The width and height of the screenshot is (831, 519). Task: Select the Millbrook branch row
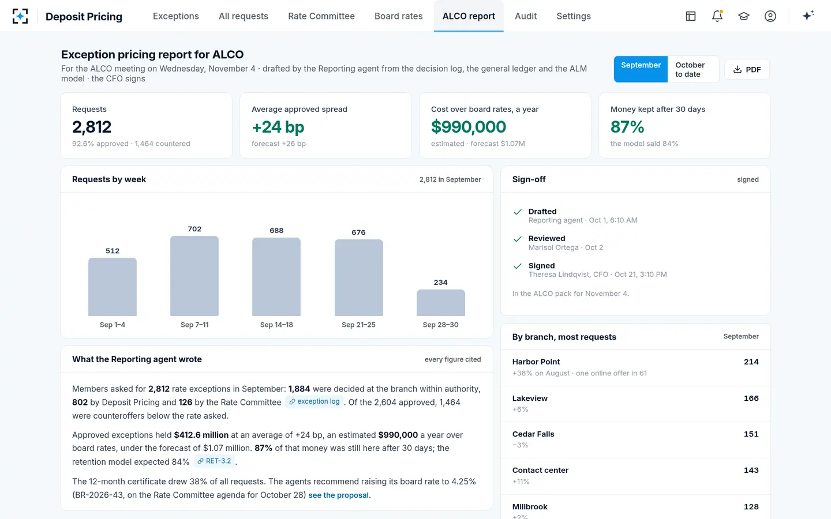[635, 507]
